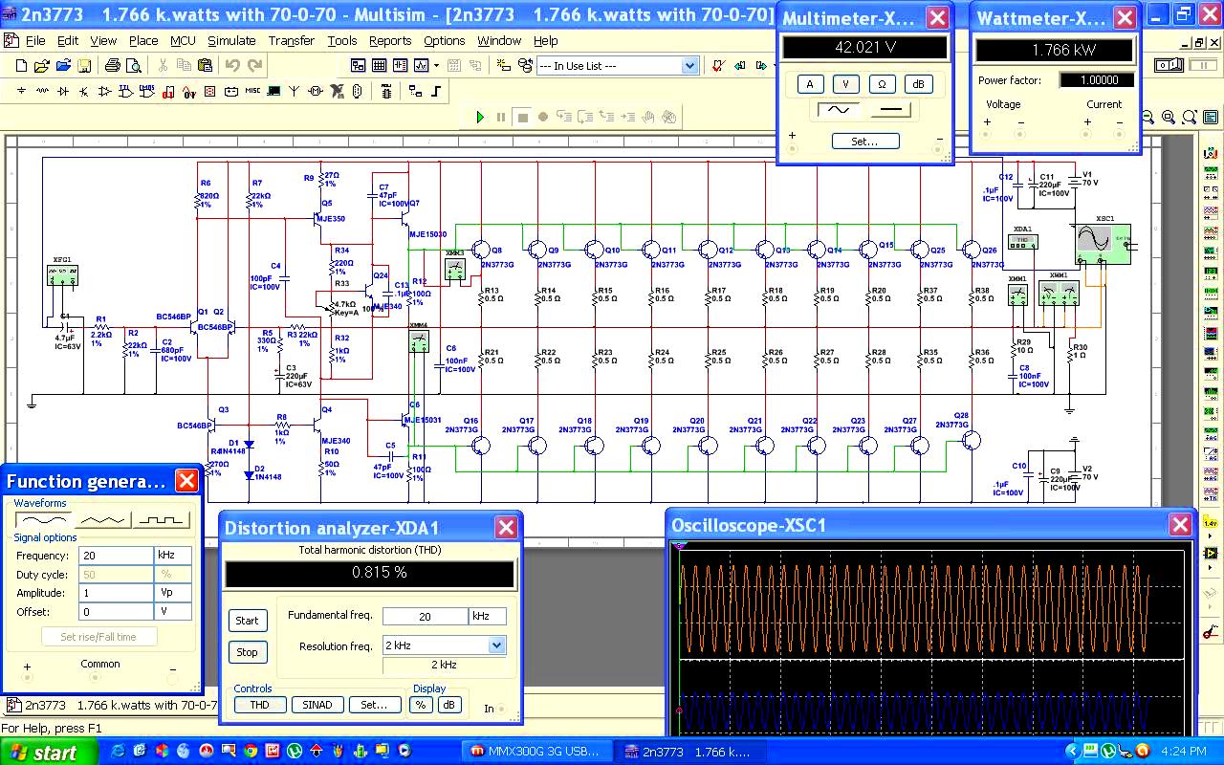Viewport: 1224px width, 765px height.
Task: Stop the simulation
Action: 523,117
